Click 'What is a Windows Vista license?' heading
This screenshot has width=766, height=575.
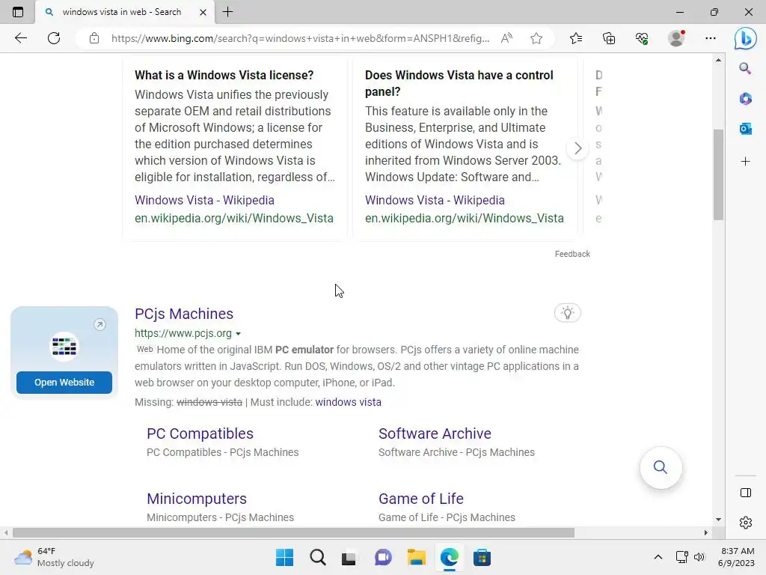pos(224,75)
